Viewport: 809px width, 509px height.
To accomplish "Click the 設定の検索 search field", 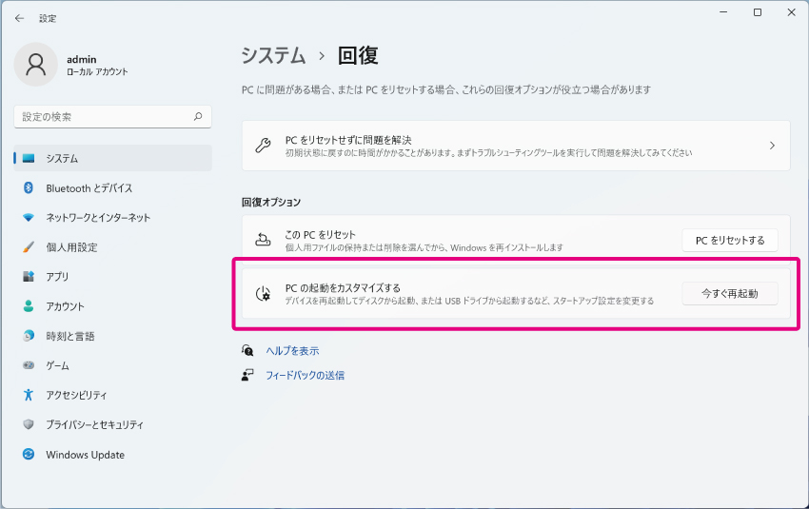I will coord(112,117).
